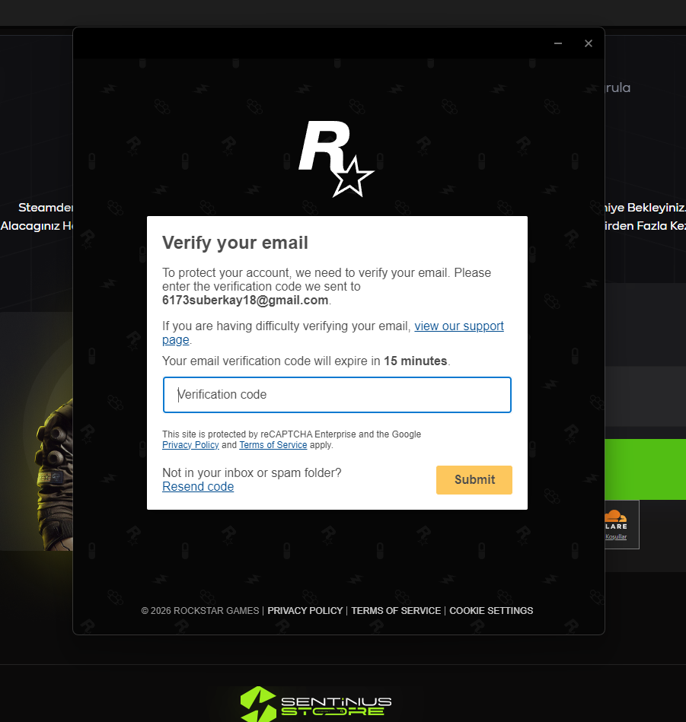686x722 pixels.
Task: Minimize the Rockstar verification window
Action: (558, 43)
